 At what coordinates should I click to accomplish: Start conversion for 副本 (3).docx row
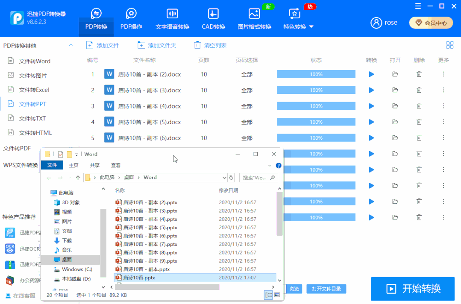371,90
